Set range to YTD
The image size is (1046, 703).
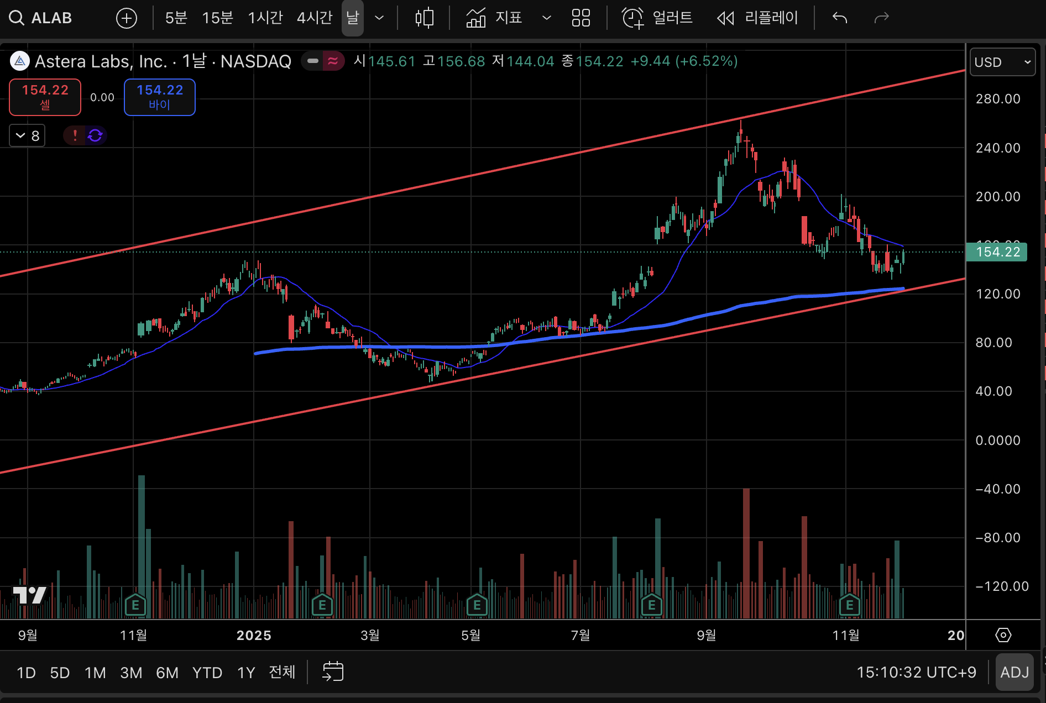click(207, 673)
